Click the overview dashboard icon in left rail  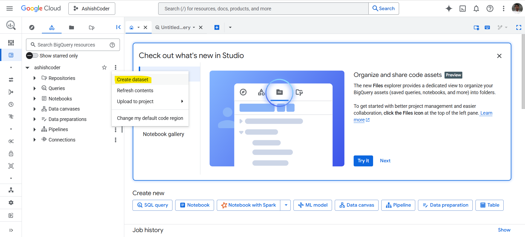pos(11,43)
